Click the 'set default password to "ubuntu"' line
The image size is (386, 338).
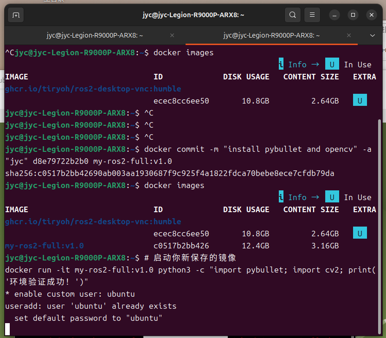click(x=88, y=318)
